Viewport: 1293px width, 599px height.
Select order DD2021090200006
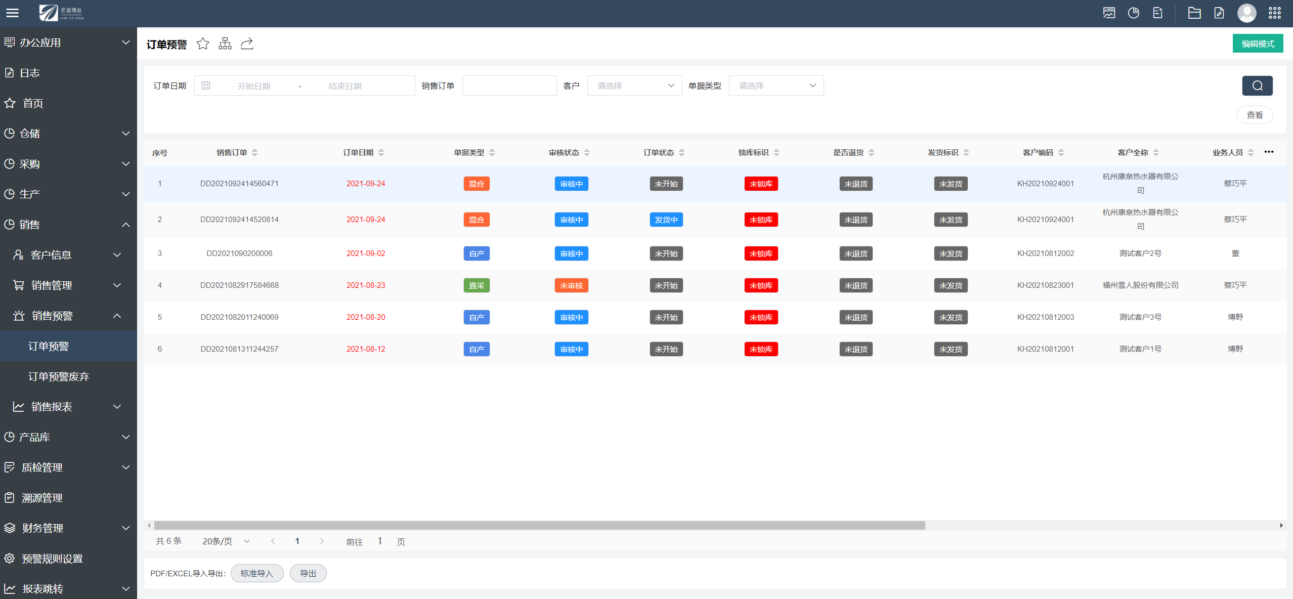point(239,253)
